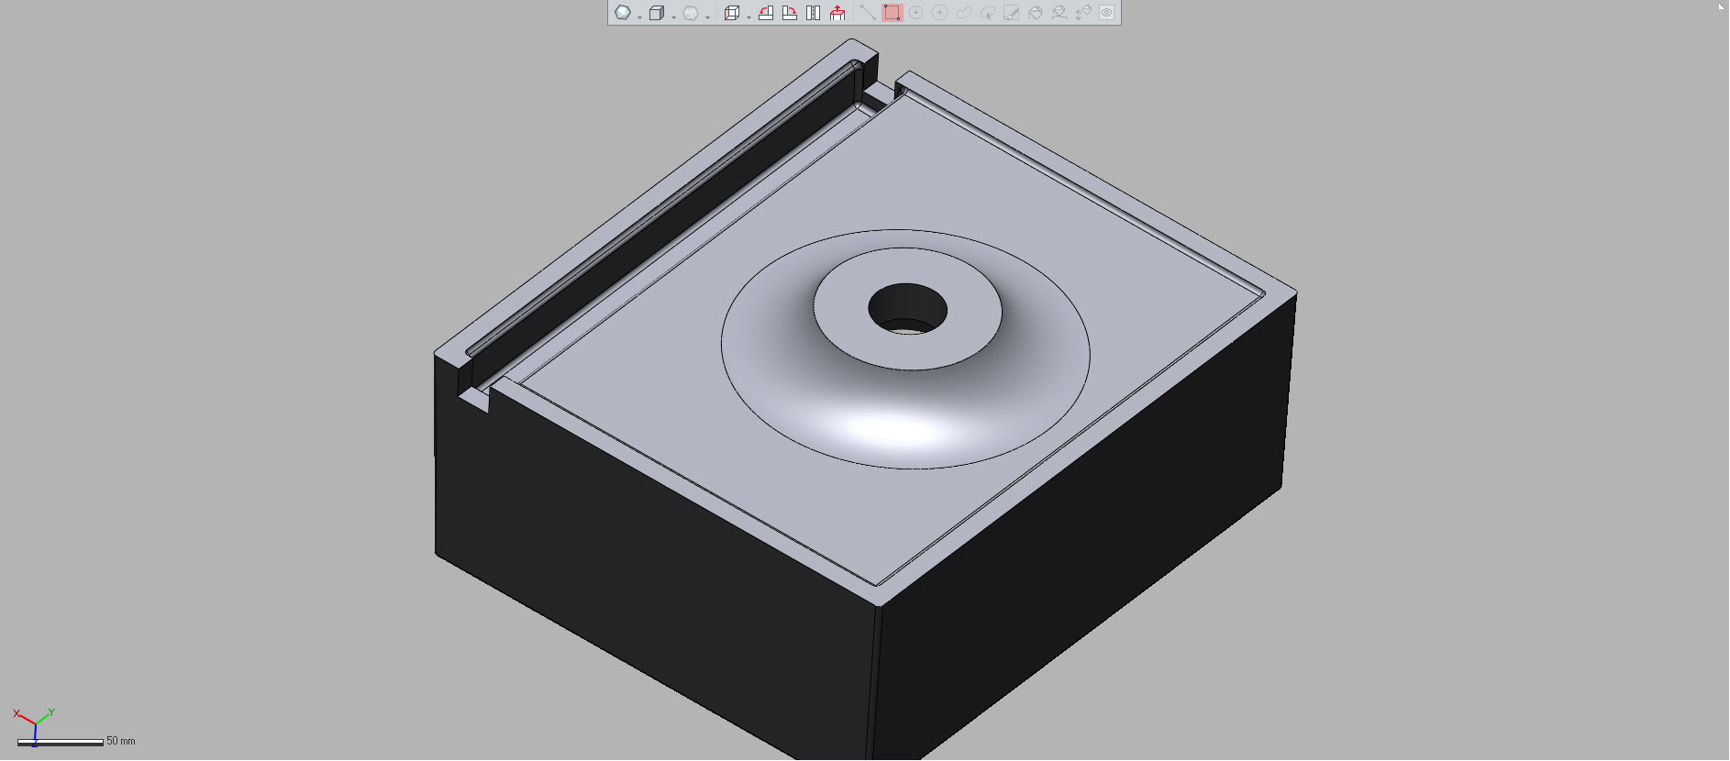
Task: Open the dropdown arrow beside the faded polyhedron icon
Action: [x=707, y=17]
